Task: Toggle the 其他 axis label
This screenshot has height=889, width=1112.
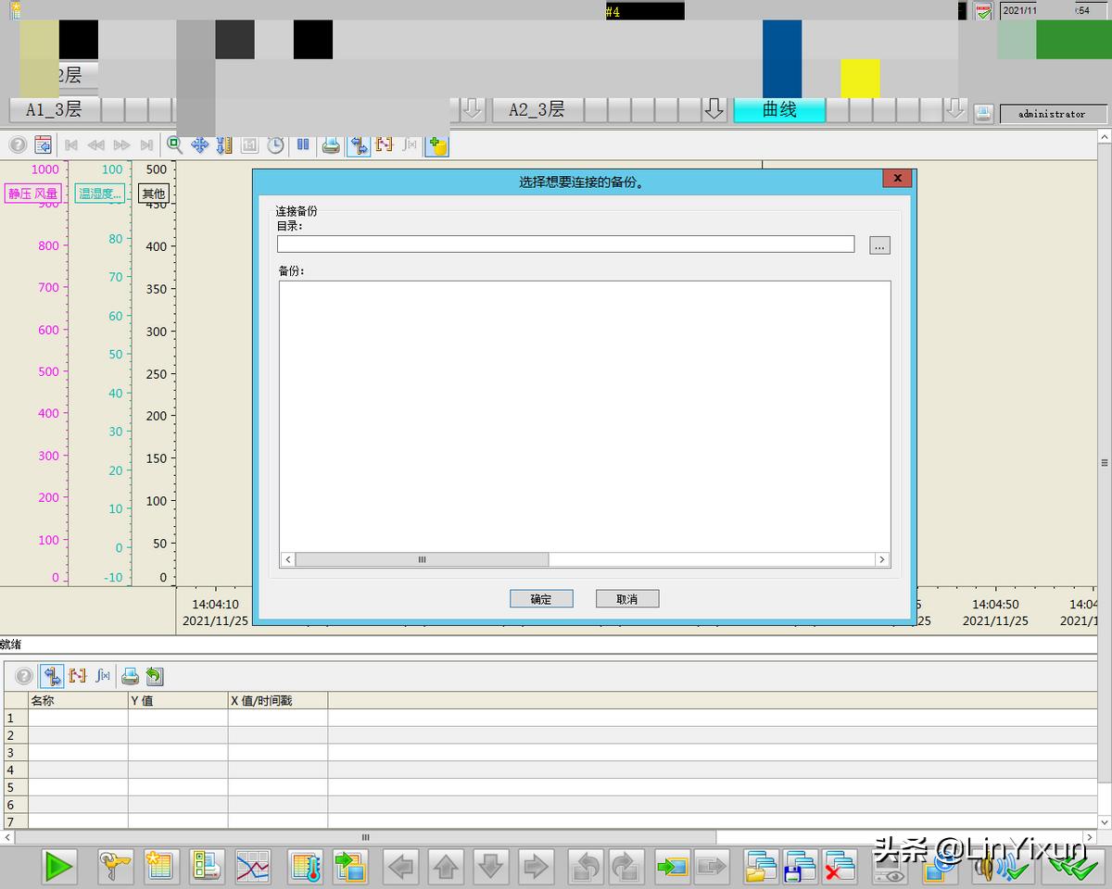Action: pos(153,194)
